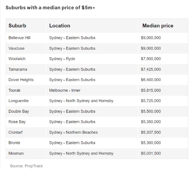This screenshot has width=193, height=169.
Task: Click the Mosman suburb cell
Action: click(x=26, y=153)
